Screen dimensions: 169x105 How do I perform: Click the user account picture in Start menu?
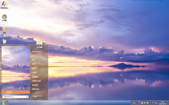pyautogui.click(x=39, y=45)
